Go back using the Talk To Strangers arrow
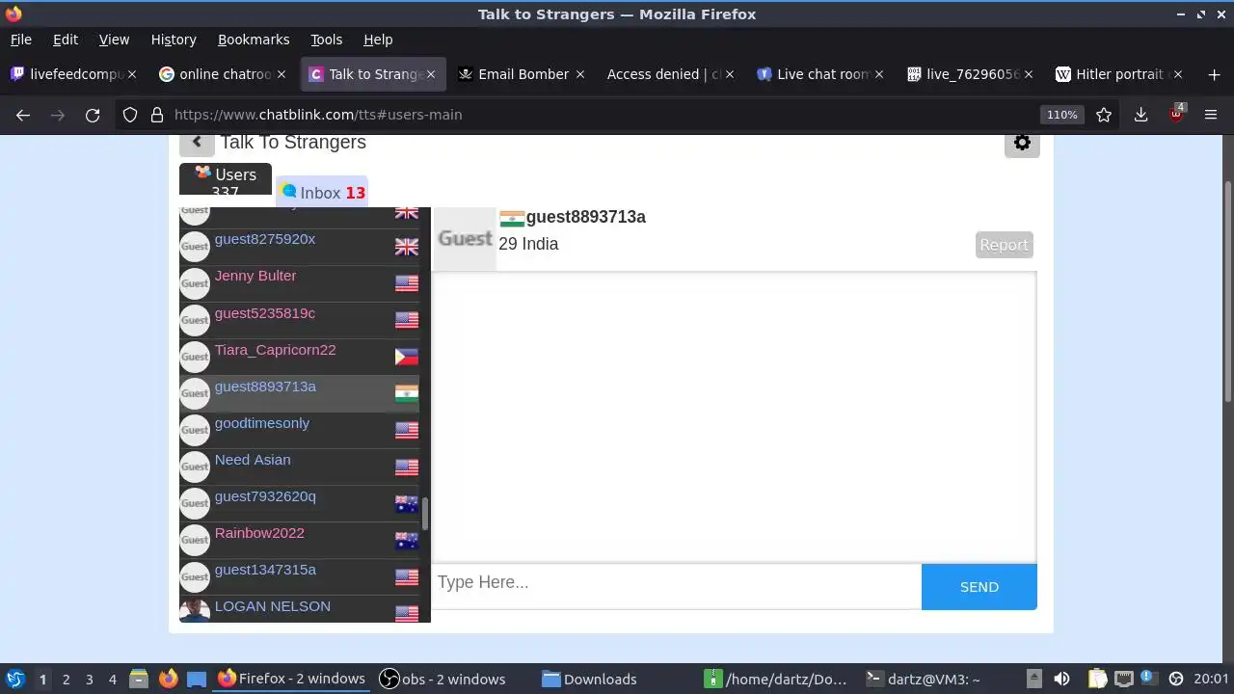This screenshot has height=694, width=1234. (197, 143)
